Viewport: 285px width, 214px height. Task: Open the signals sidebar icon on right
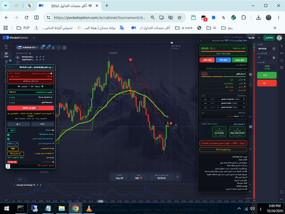click(x=282, y=53)
